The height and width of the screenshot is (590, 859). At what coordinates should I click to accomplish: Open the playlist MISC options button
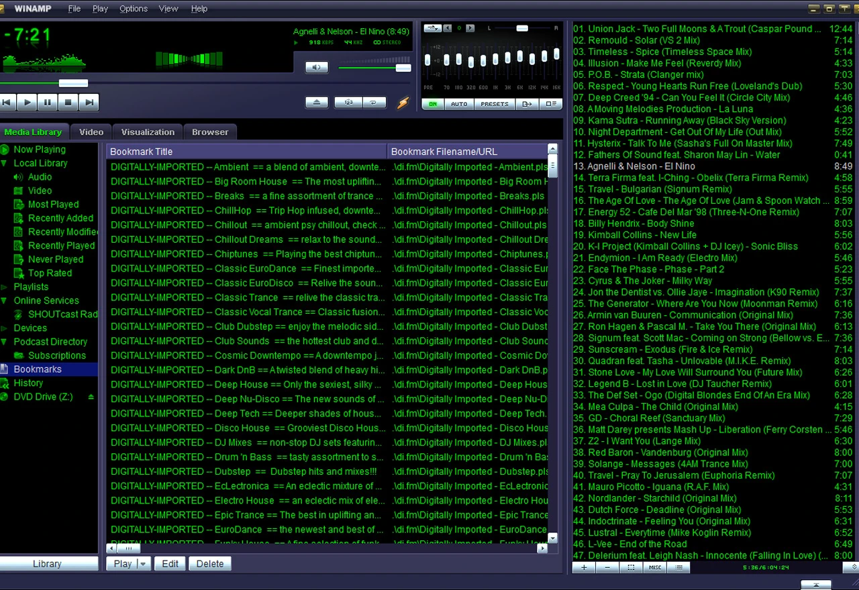[655, 567]
